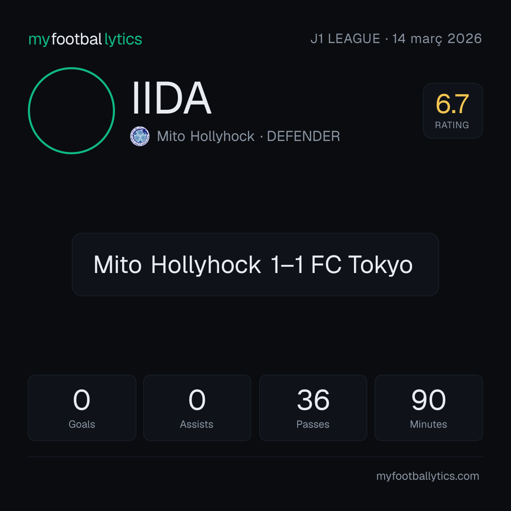Select the player name IIDA

(x=171, y=98)
